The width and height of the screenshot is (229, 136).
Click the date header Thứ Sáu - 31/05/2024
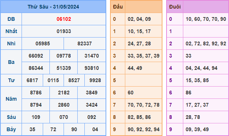53,7
